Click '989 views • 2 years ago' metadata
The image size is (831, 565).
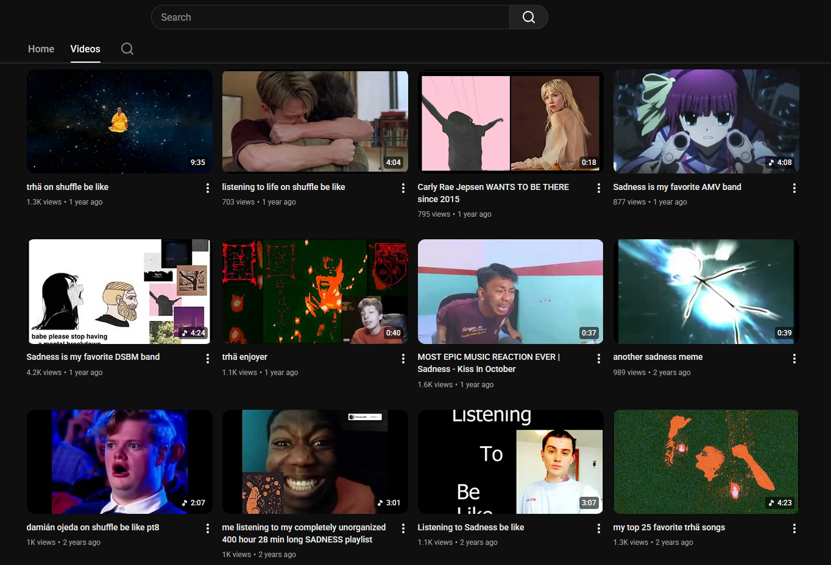coord(652,373)
